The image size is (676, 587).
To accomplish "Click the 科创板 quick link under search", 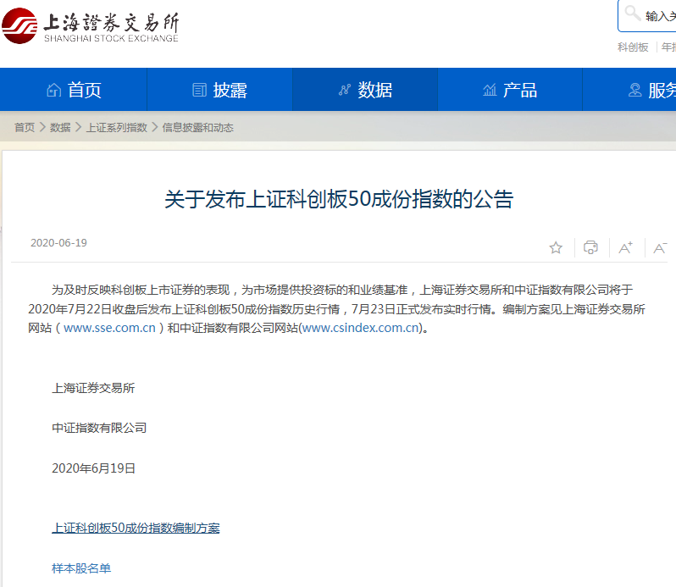I will pyautogui.click(x=633, y=47).
